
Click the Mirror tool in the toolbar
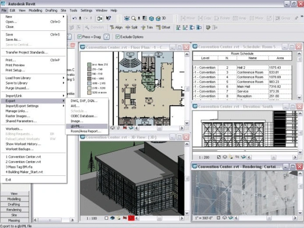[x=256, y=18]
